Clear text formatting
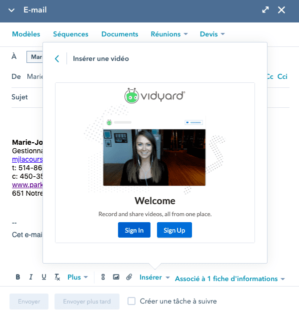The height and width of the screenshot is (315, 299). [57, 277]
